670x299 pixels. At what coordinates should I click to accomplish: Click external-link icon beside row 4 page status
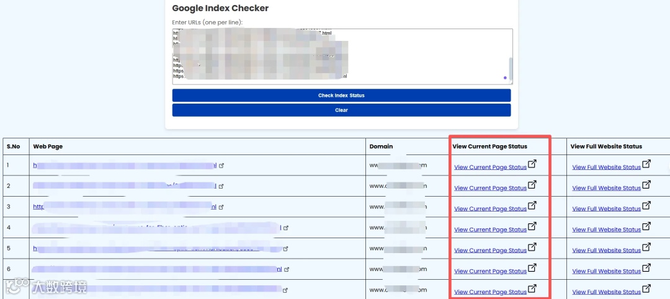click(532, 226)
